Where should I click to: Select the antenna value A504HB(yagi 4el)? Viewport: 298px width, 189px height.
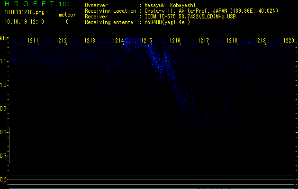pyautogui.click(x=167, y=22)
